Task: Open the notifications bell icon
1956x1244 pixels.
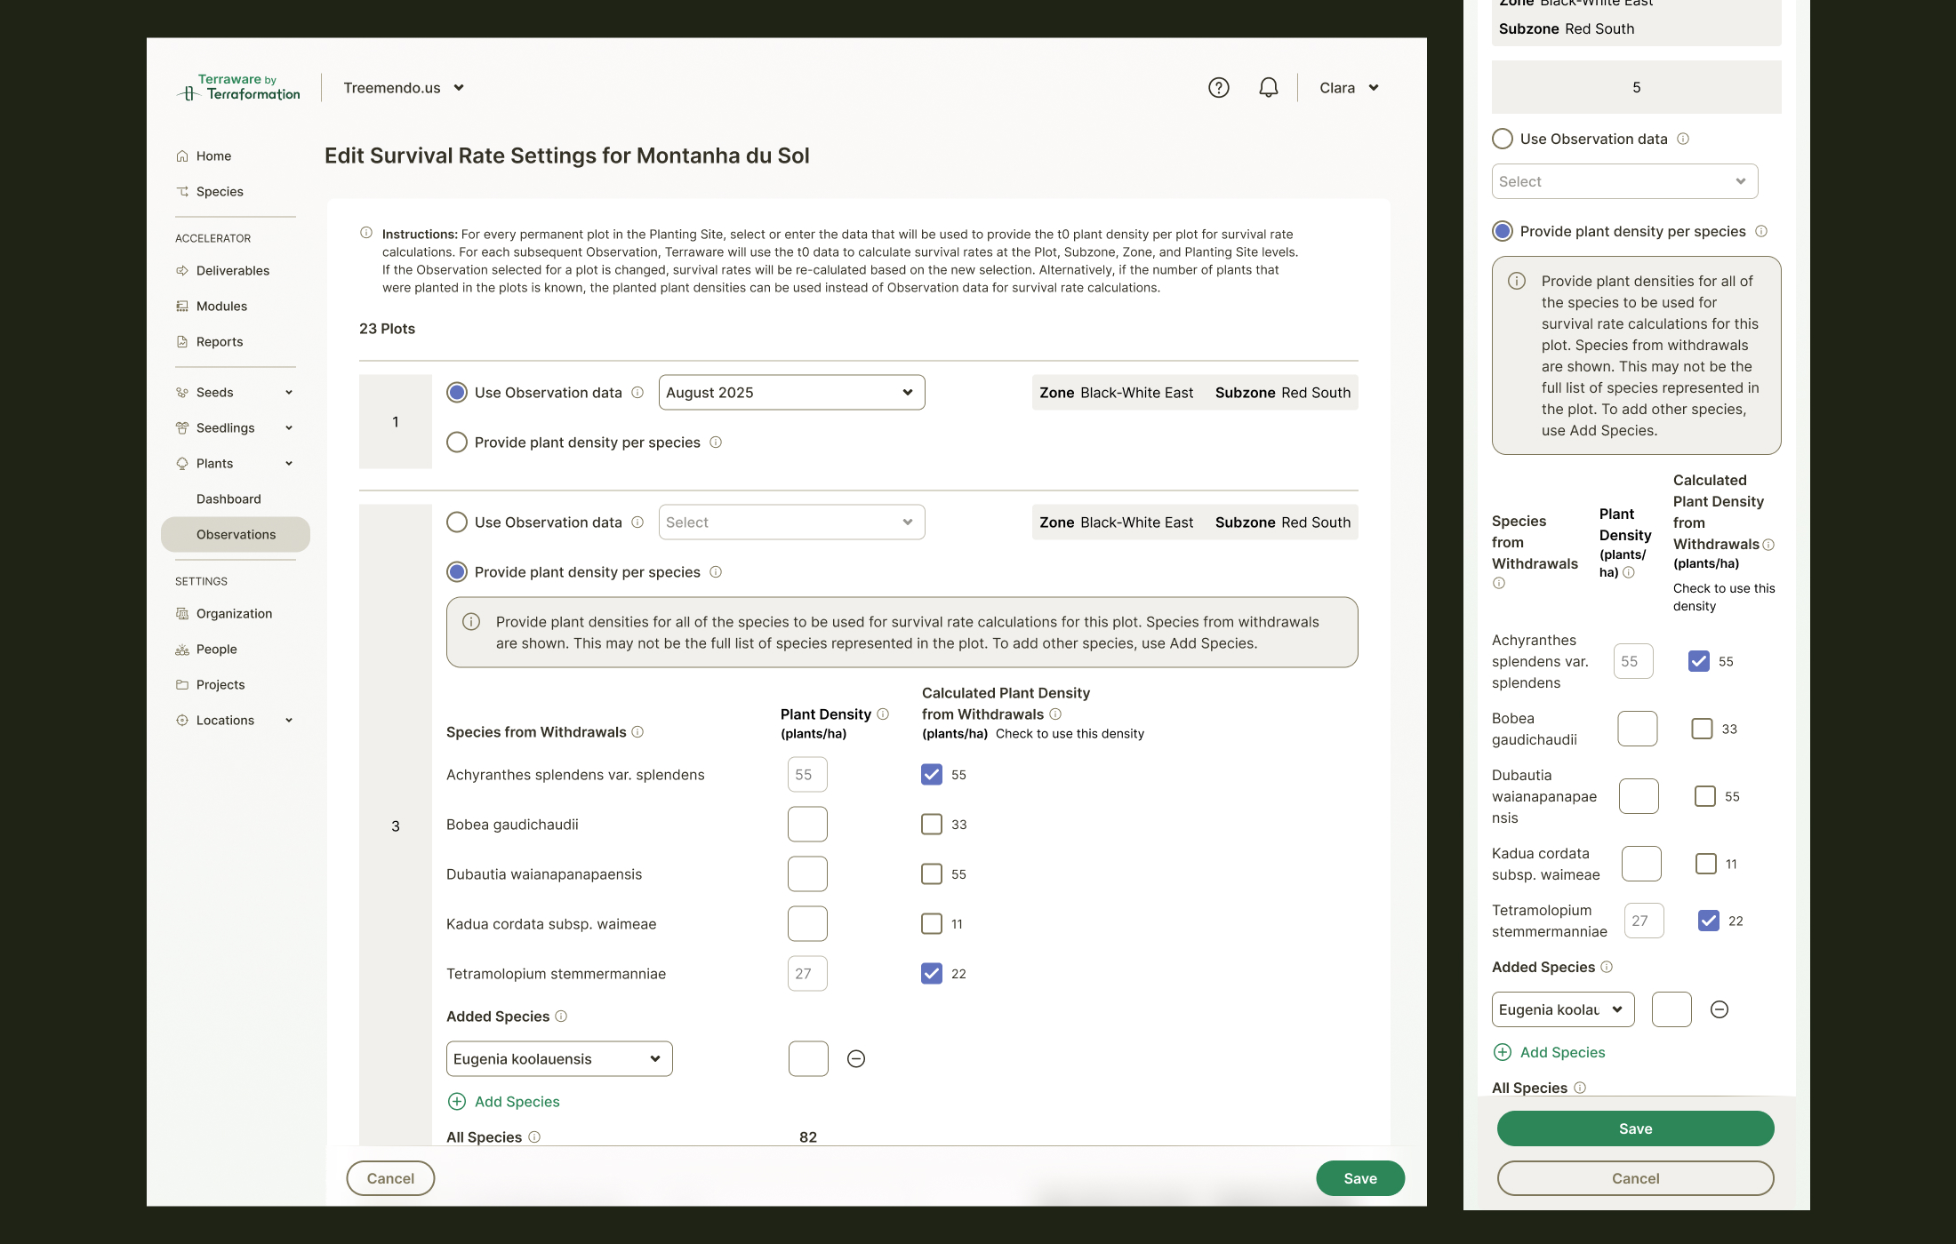Action: pos(1268,87)
